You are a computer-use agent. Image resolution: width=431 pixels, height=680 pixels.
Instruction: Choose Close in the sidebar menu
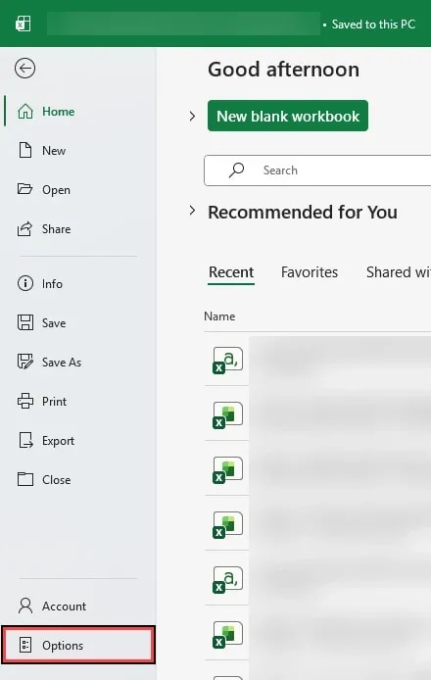tap(78, 480)
